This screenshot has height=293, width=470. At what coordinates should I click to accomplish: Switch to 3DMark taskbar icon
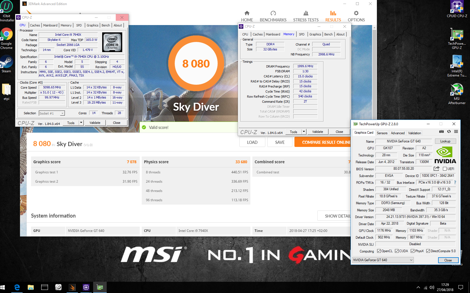[x=72, y=287]
